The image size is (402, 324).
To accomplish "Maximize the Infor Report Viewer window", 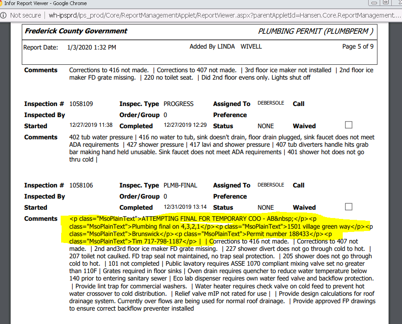I will coord(385,2).
